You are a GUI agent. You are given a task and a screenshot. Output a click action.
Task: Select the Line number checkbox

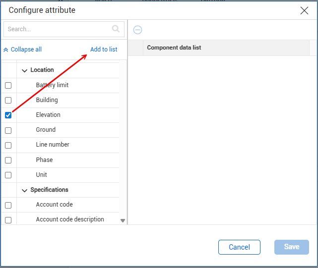(8, 145)
